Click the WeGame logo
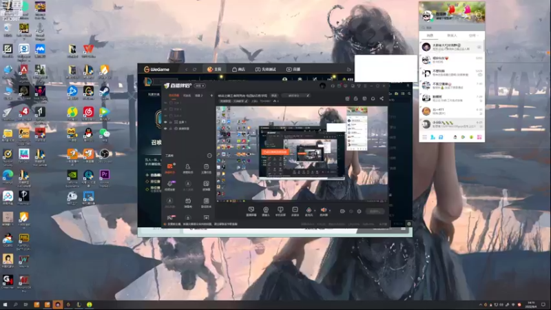Viewport: 551px width, 310px height. 157,70
